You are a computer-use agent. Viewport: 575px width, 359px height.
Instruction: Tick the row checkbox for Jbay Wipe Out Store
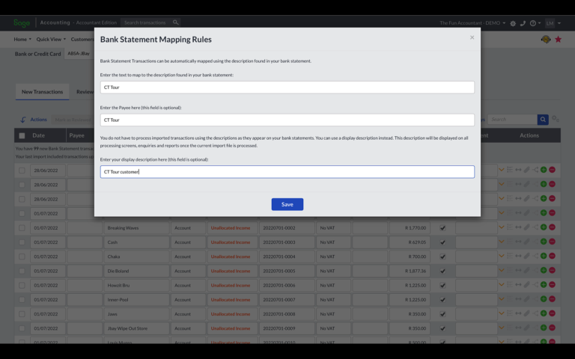[22, 328]
